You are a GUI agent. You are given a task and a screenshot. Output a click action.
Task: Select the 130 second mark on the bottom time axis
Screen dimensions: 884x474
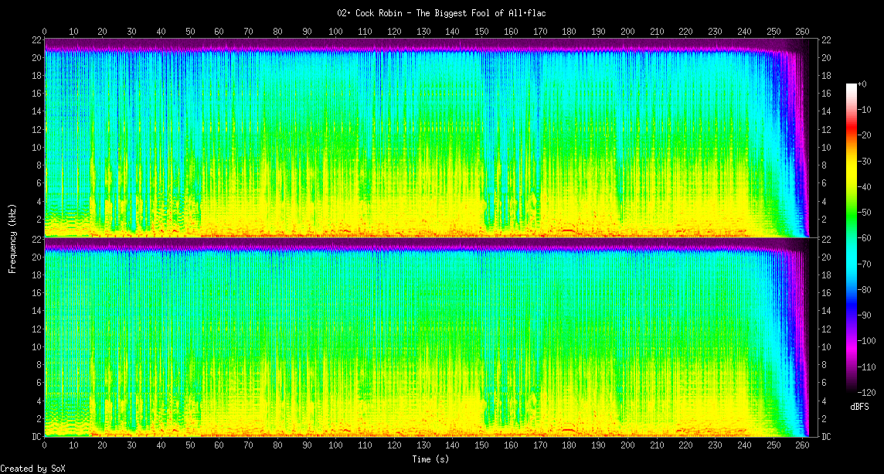423,445
